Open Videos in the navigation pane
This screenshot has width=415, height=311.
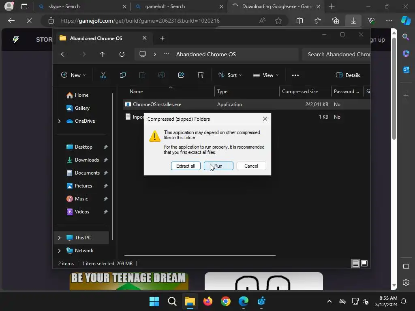pyautogui.click(x=82, y=211)
